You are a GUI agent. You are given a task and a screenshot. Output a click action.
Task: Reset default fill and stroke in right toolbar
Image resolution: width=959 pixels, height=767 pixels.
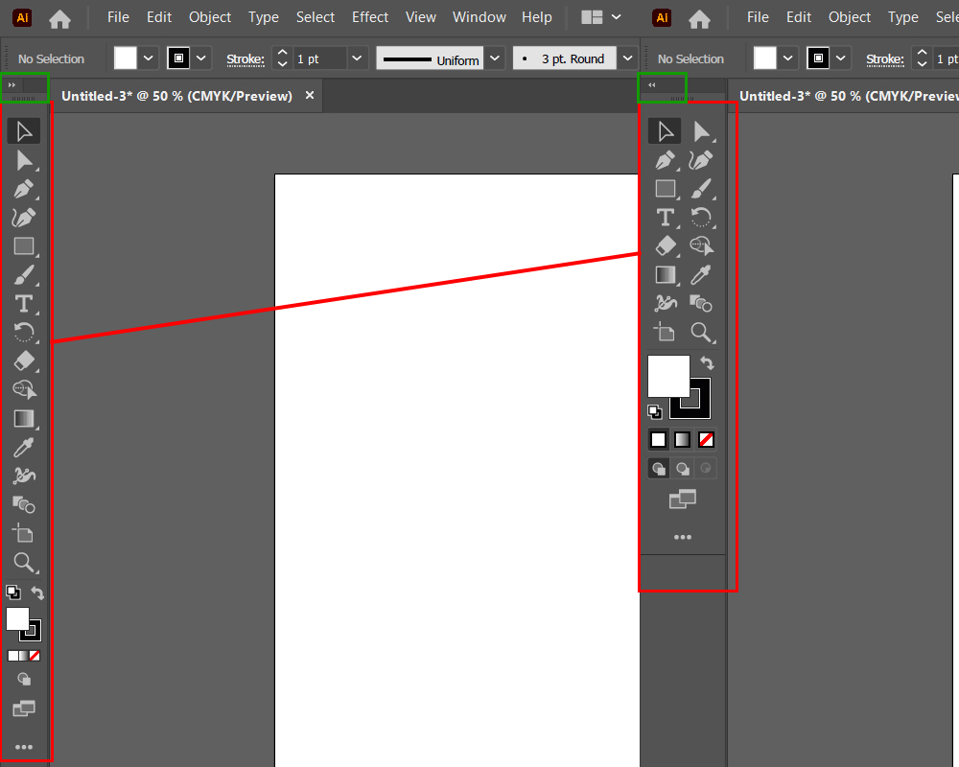click(654, 412)
